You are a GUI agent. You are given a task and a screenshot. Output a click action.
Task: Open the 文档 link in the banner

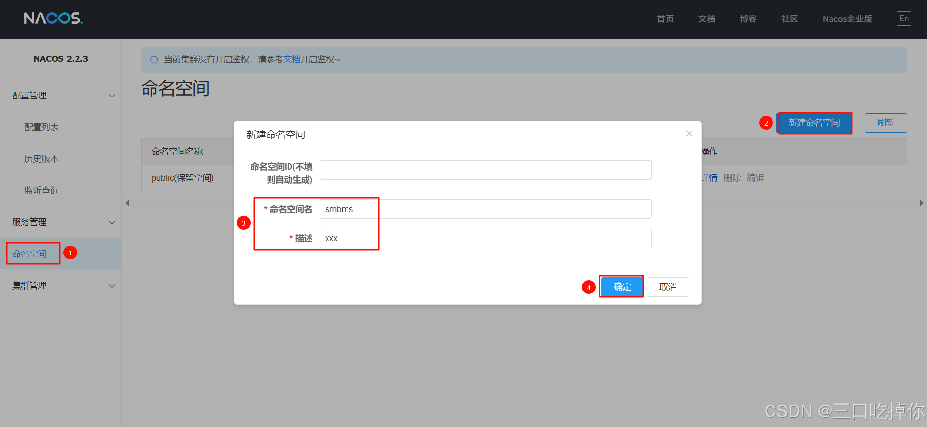pos(292,59)
